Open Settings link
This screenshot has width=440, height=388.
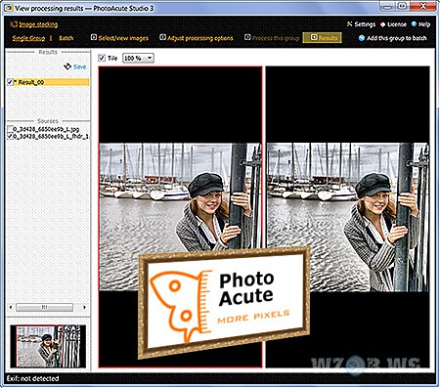[365, 24]
